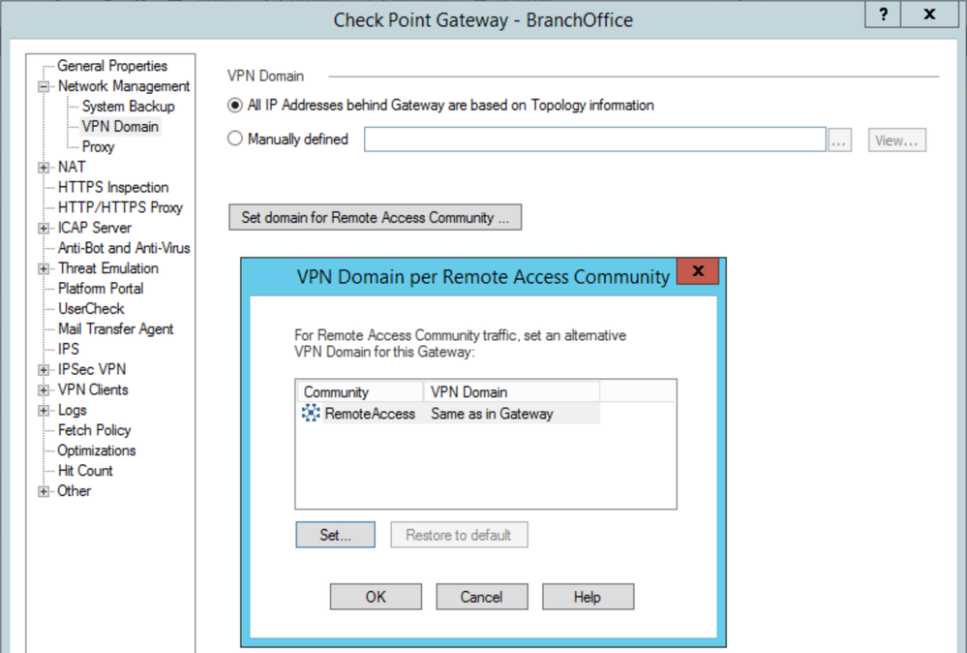Click the Manually defined input field
This screenshot has width=967, height=653.
pos(594,140)
